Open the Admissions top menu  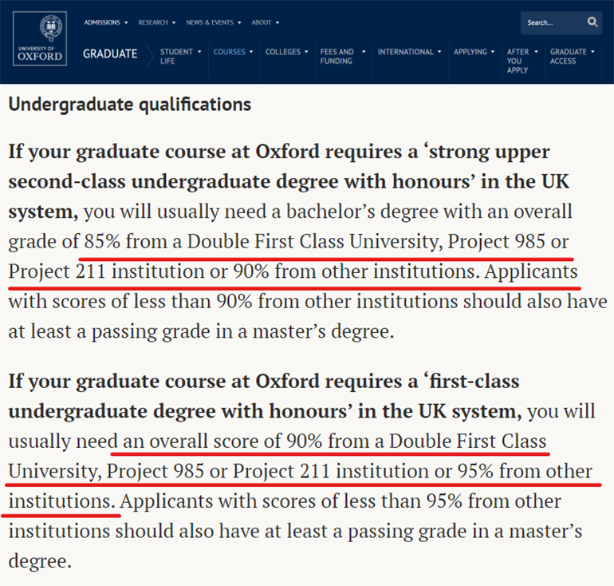point(102,22)
